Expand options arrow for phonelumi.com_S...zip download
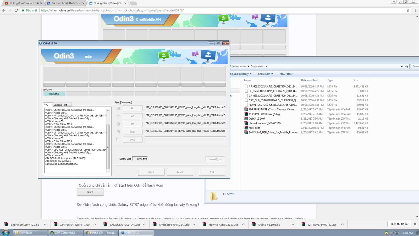 point(45,224)
